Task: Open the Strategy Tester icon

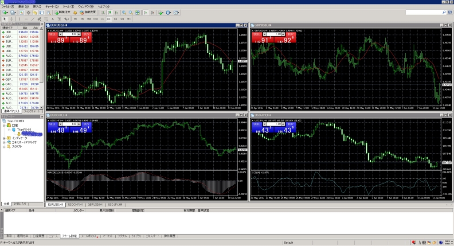Action: (48, 12)
